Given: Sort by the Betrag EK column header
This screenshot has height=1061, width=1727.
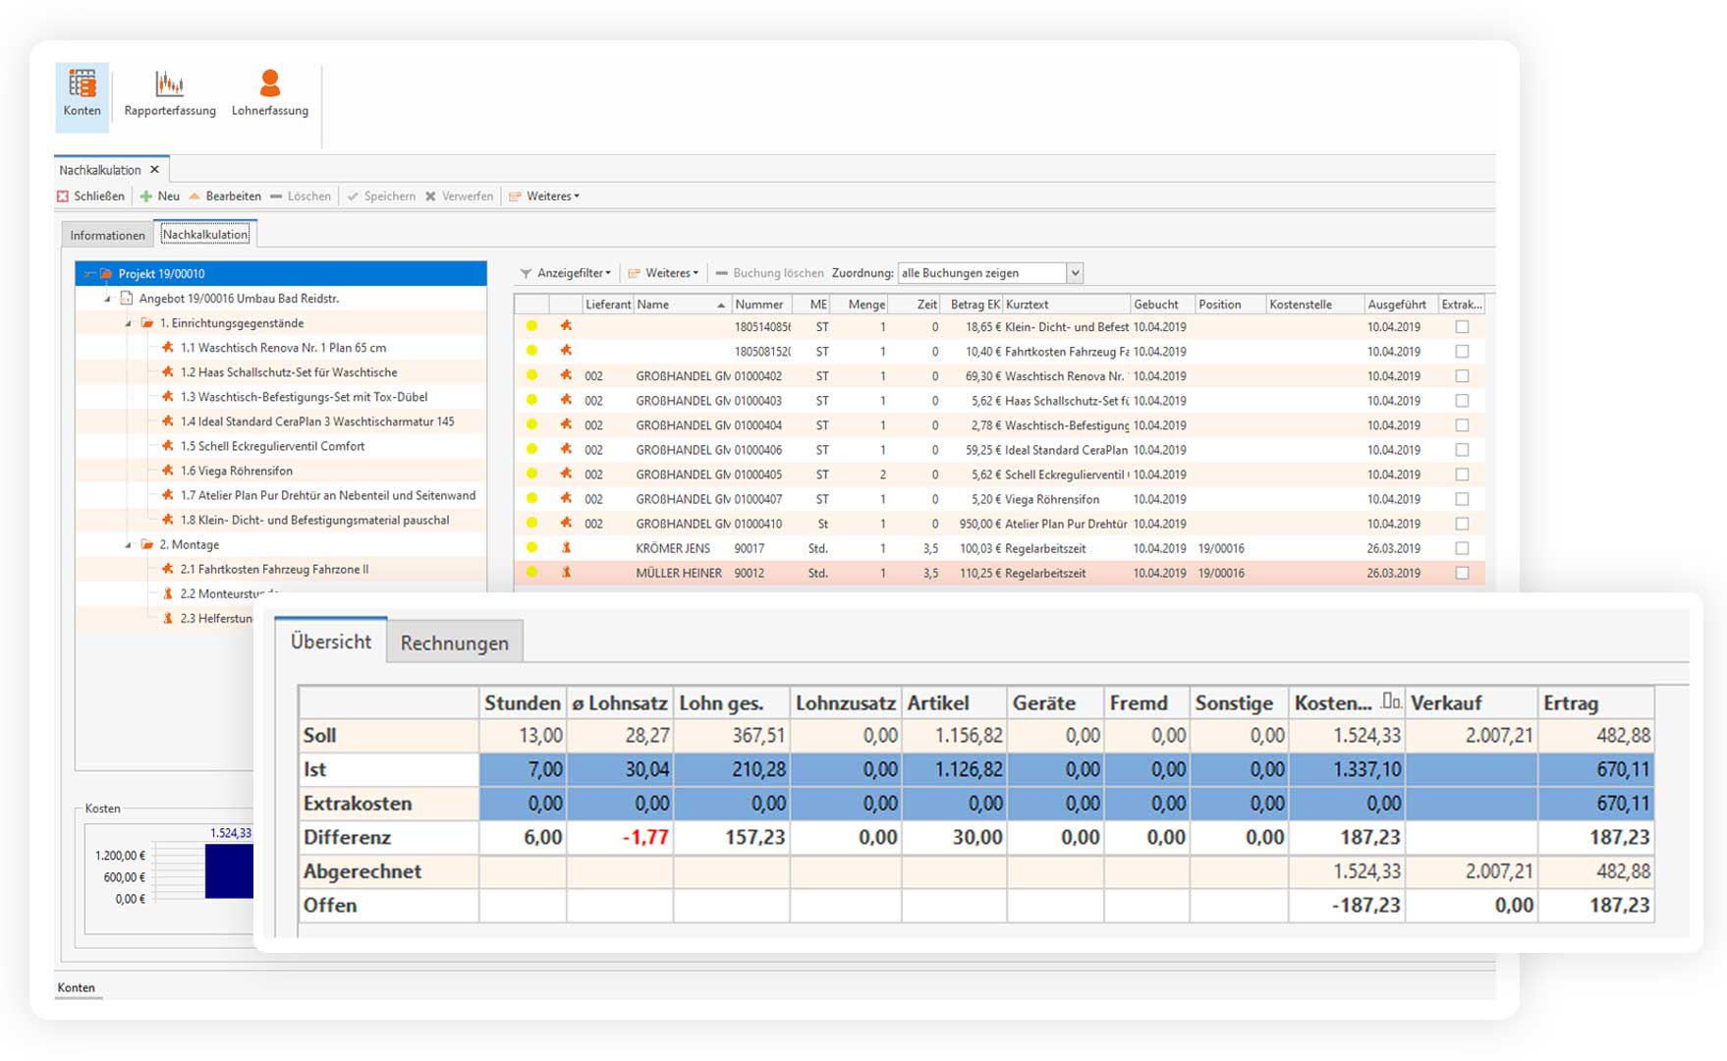Looking at the screenshot, I should 974,305.
